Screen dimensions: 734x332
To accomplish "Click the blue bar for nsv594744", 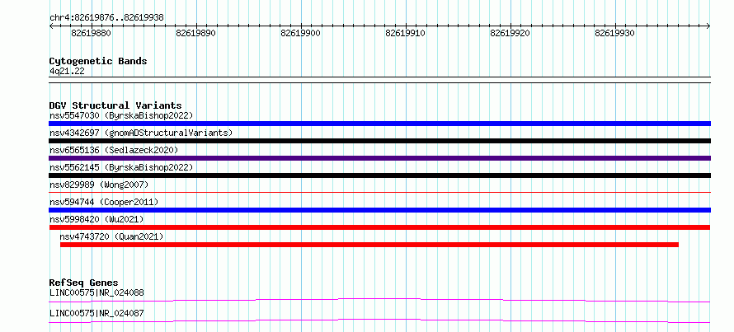I will point(379,210).
